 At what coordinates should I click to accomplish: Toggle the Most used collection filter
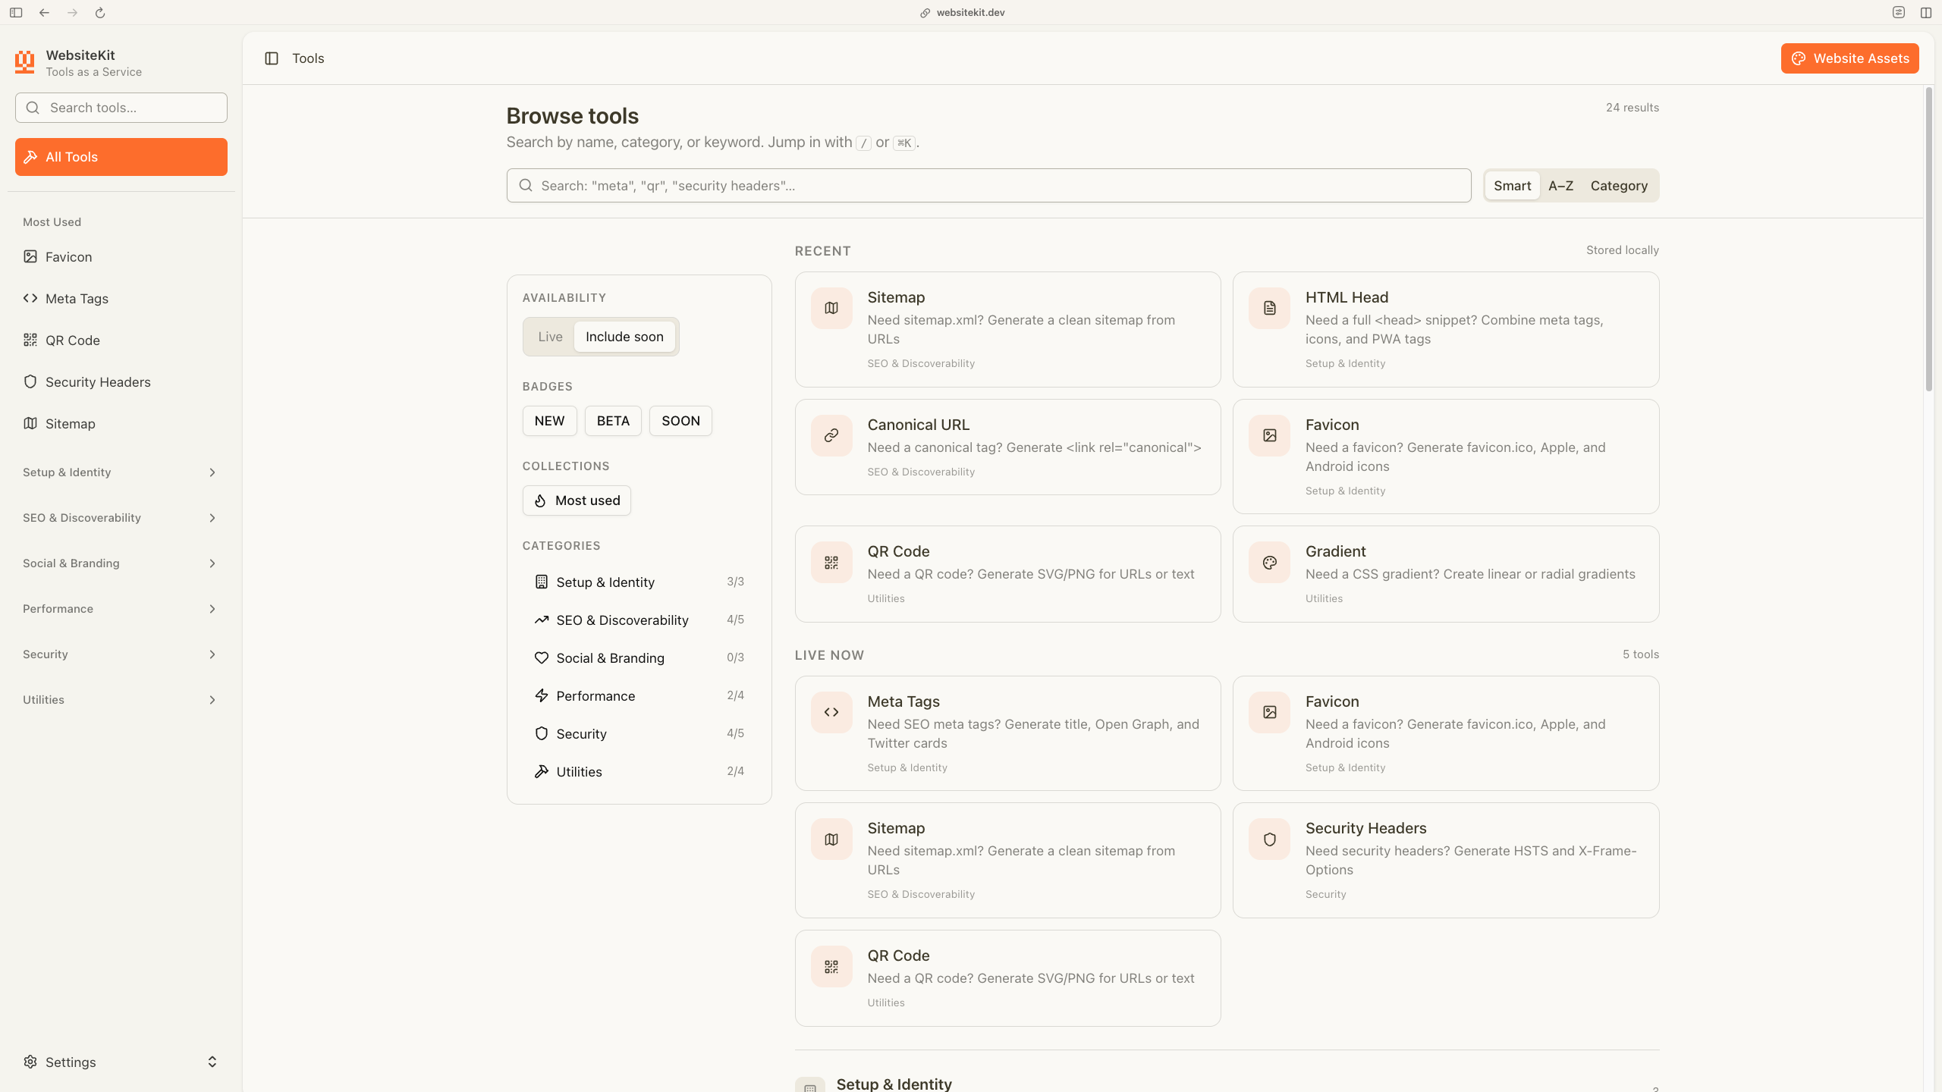tap(576, 500)
